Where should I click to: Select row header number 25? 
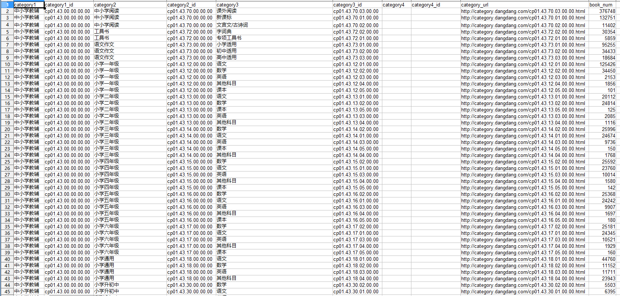coord(7,162)
